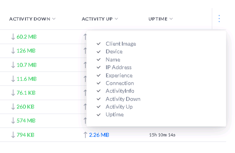Screen dimensions: 235x153
Task: Choose Connection in the column list
Action: point(120,83)
